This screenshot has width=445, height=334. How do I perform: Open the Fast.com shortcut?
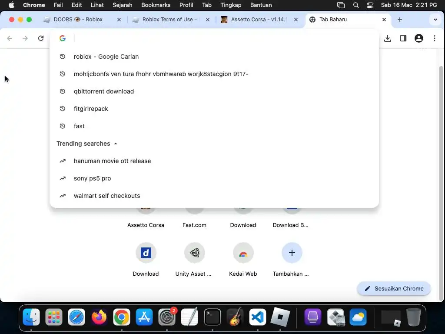[x=194, y=225]
